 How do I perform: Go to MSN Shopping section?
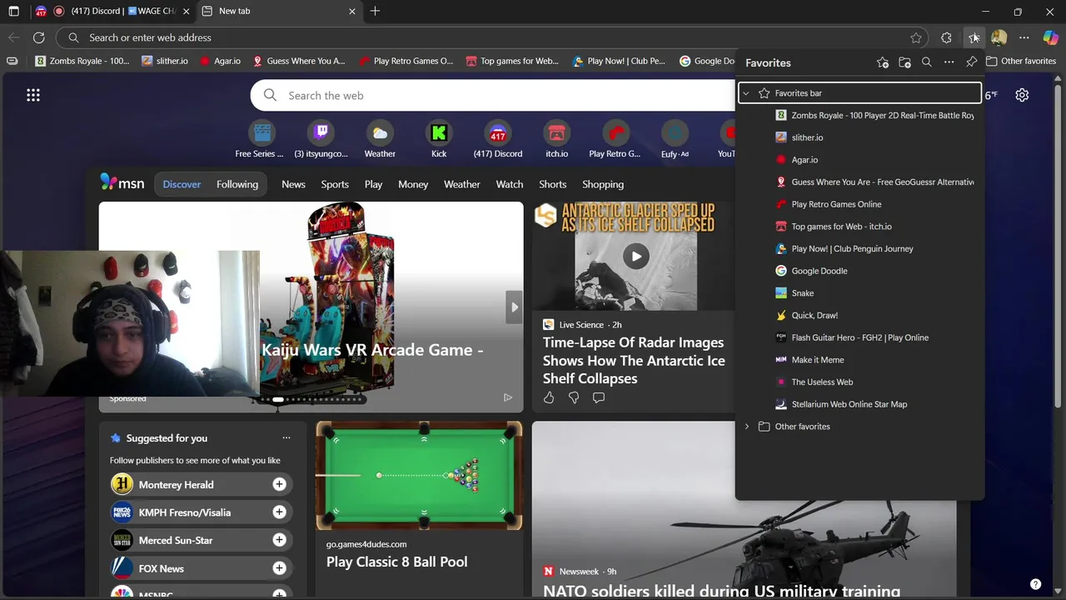tap(603, 184)
